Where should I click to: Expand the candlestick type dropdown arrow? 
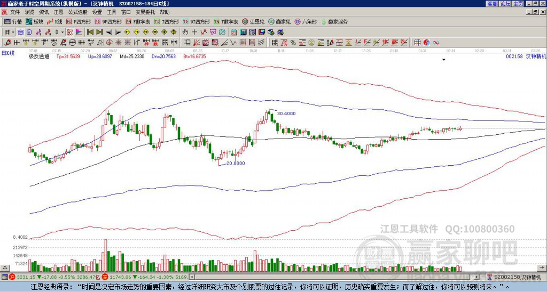pyautogui.click(x=62, y=33)
